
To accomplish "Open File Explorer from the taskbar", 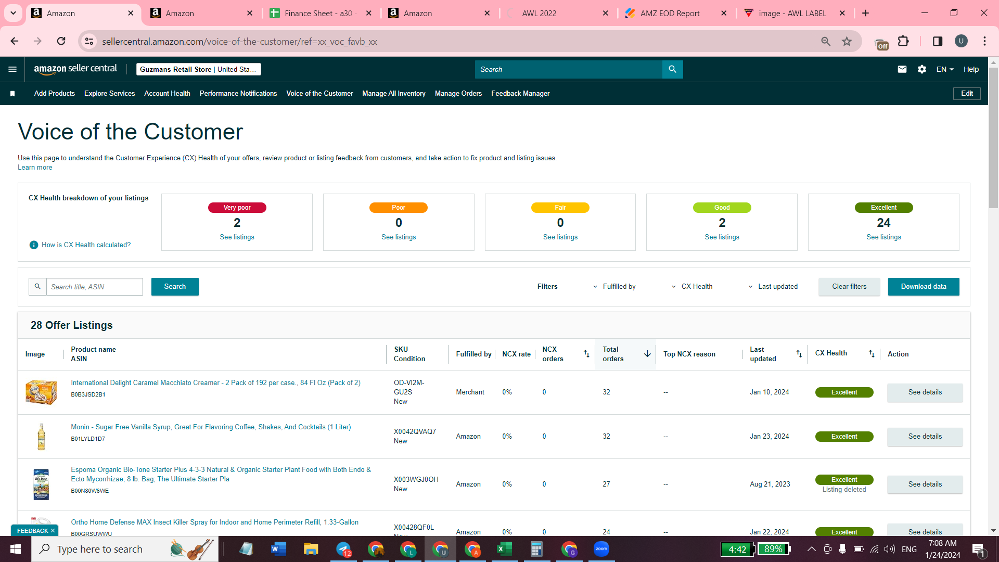I will point(311,549).
